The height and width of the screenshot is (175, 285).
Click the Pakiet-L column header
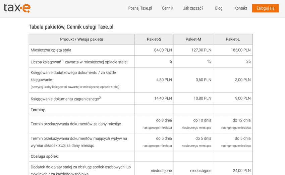pyautogui.click(x=233, y=40)
